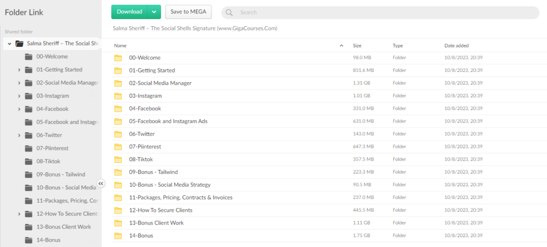This screenshot has height=247, width=547.
Task: Click the root Salma Sheriff folder icon in sidebar
Action: [x=20, y=44]
